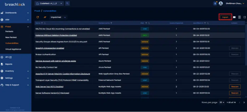Open Virtual Appliance in the sidebar
Image resolution: width=247 pixels, height=112 pixels.
click(x=13, y=49)
